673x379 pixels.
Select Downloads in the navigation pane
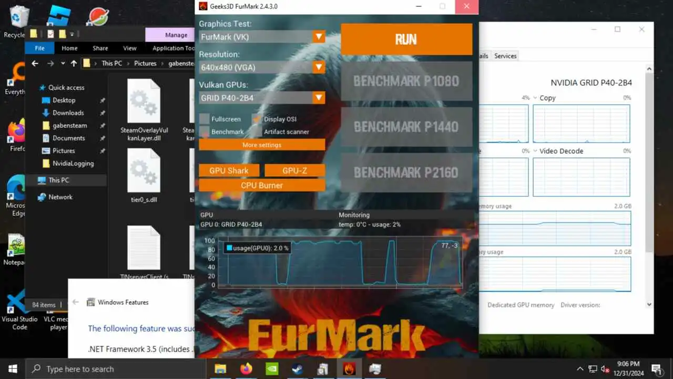68,113
